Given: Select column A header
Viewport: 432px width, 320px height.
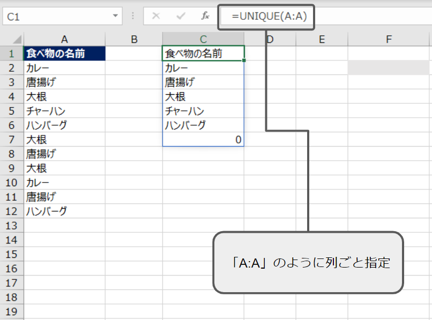Looking at the screenshot, I should coord(64,39).
